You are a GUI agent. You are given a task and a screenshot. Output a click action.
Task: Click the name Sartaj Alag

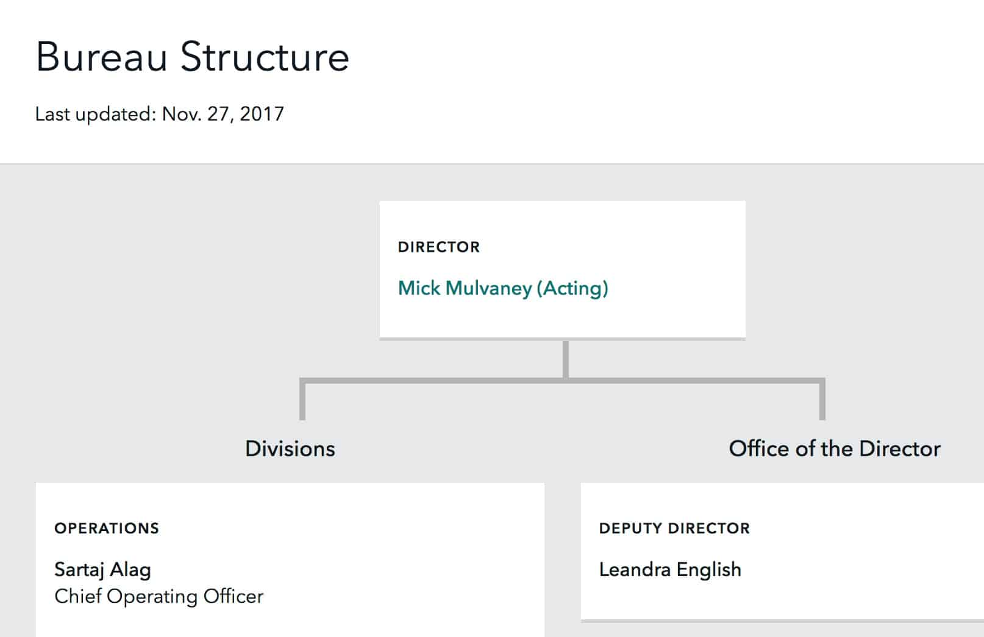(102, 569)
